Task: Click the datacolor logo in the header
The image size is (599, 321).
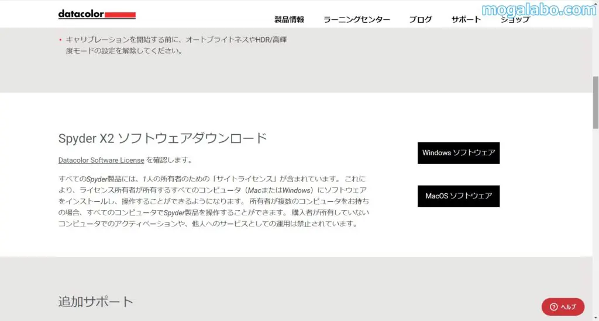Action: (97, 15)
